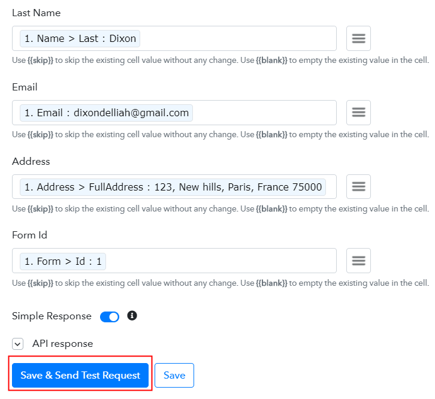Click the API response section label

(62, 344)
